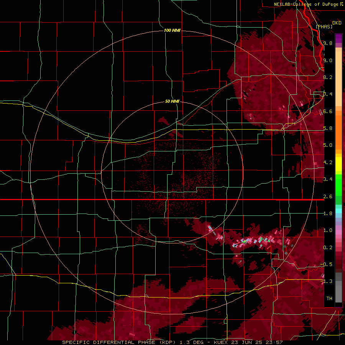Click the DKD label above the color scale

point(337,23)
